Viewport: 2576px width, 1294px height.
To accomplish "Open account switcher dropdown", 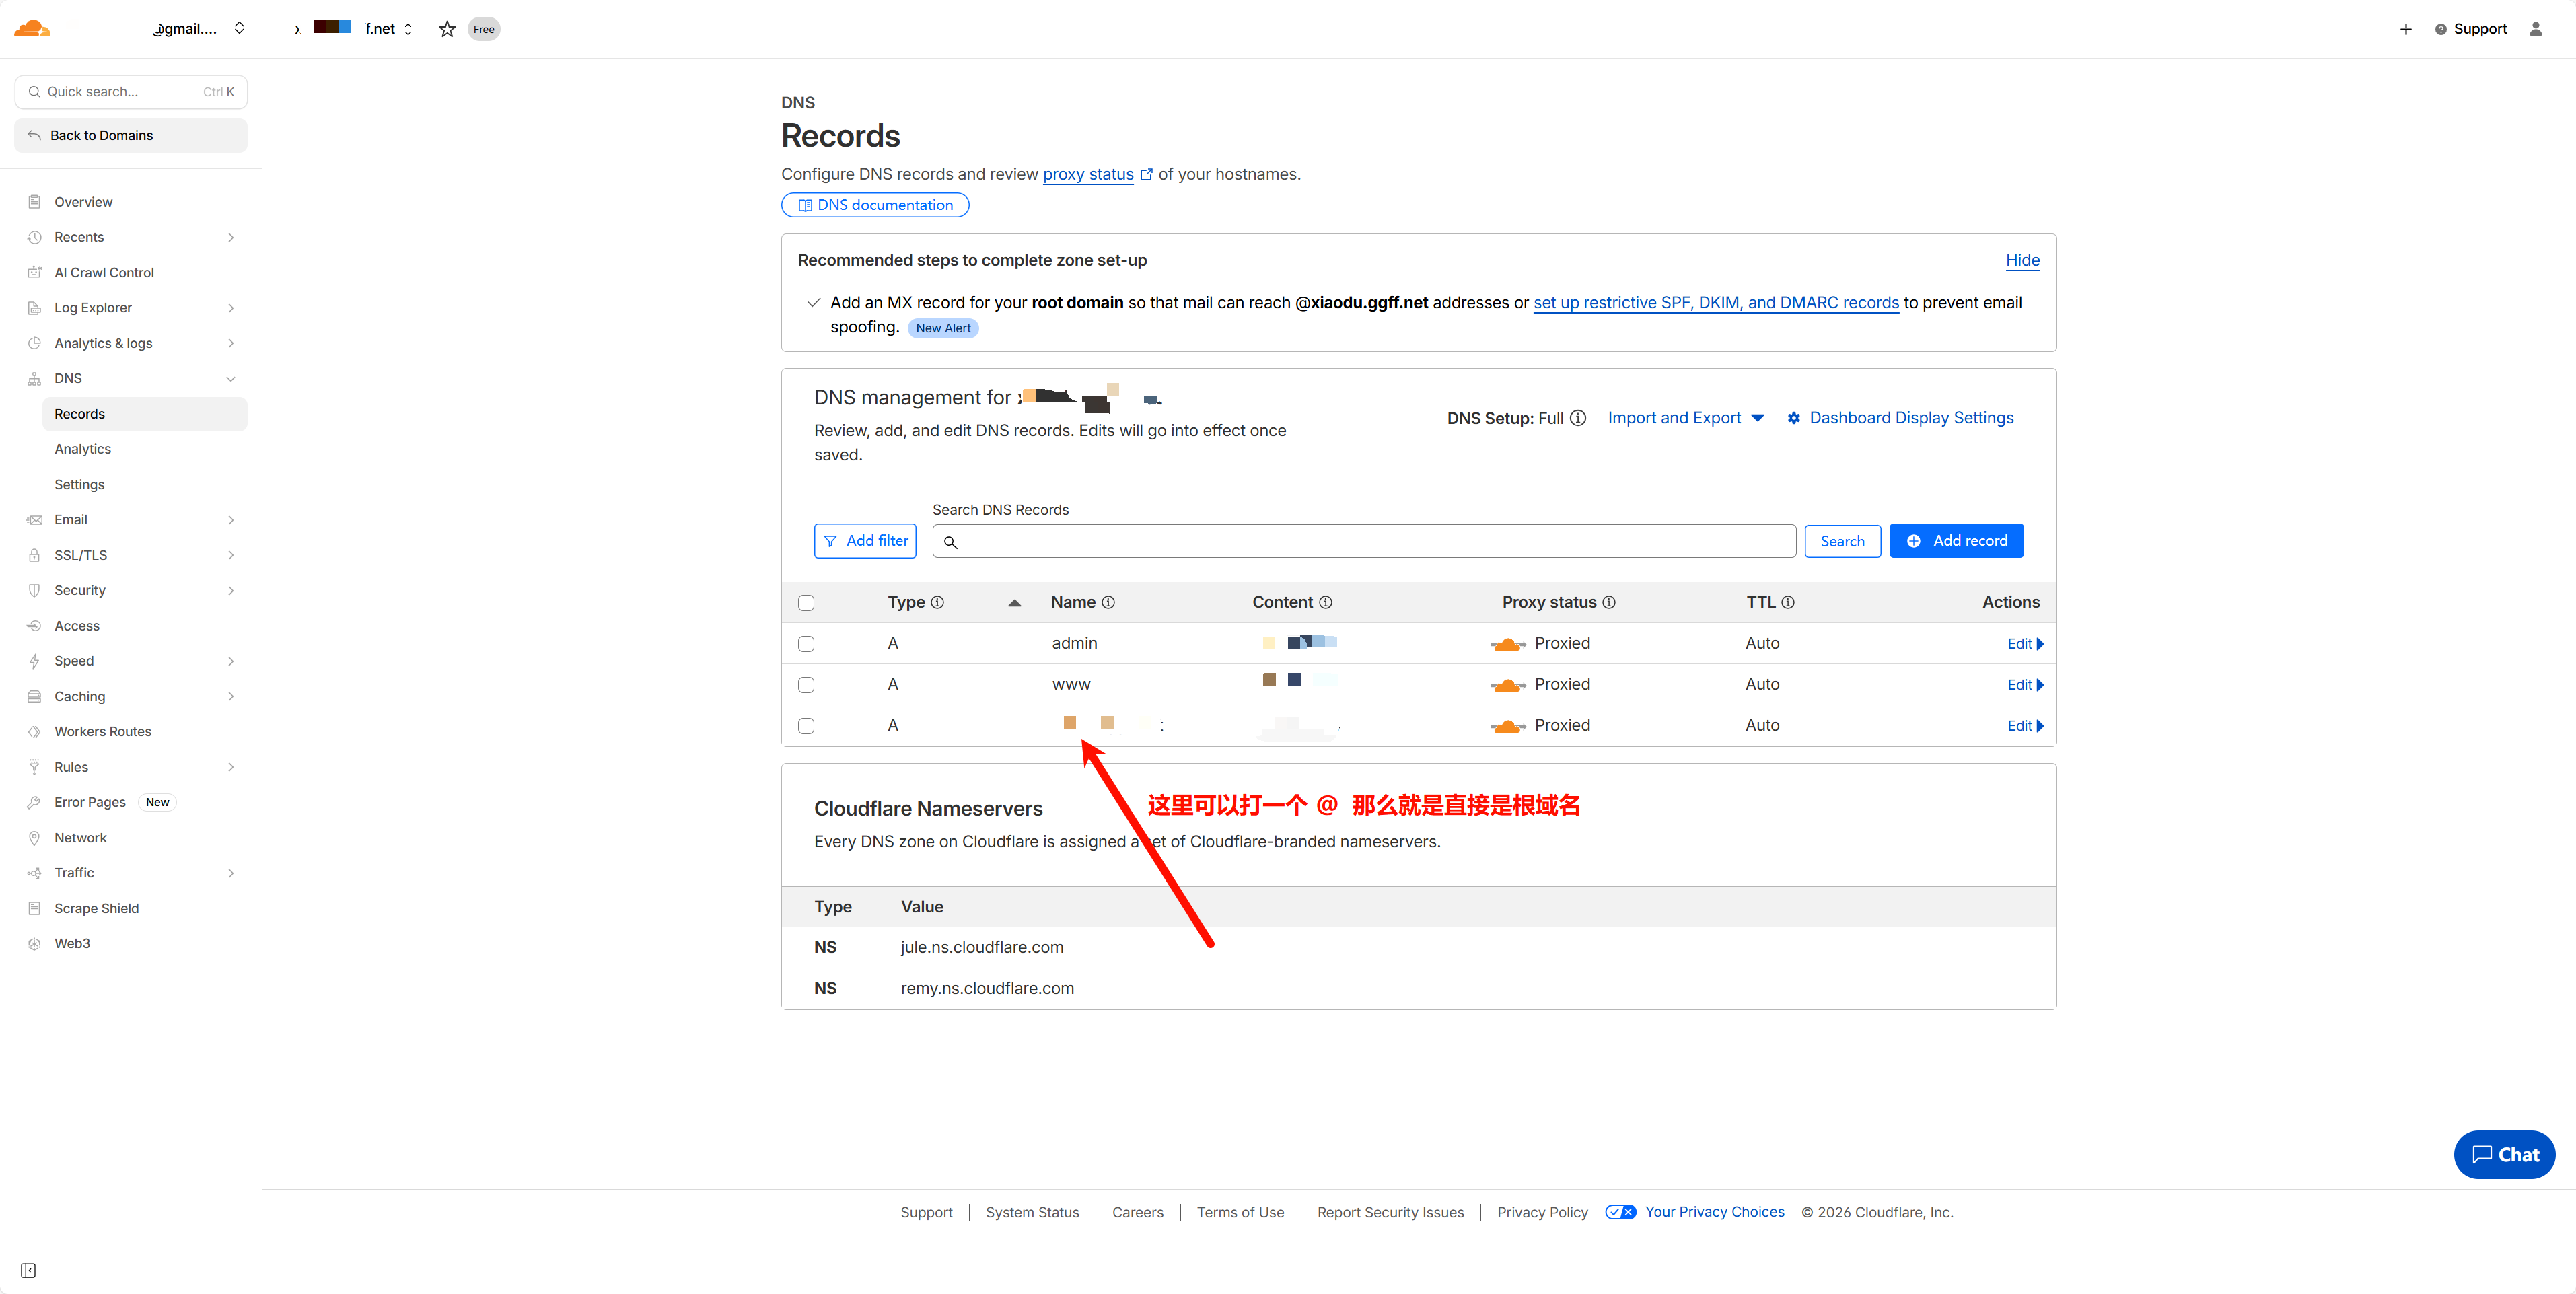I will (239, 28).
